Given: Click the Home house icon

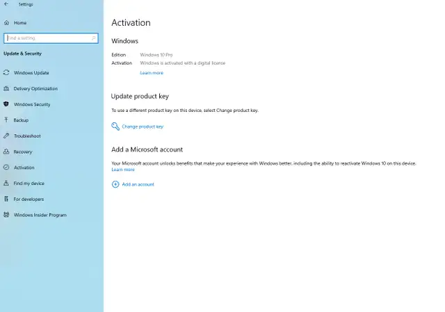Looking at the screenshot, I should tap(6, 22).
